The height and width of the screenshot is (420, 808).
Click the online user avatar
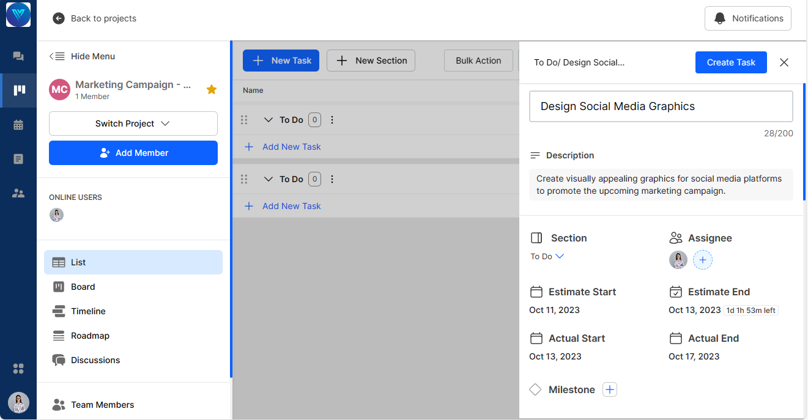tap(56, 215)
